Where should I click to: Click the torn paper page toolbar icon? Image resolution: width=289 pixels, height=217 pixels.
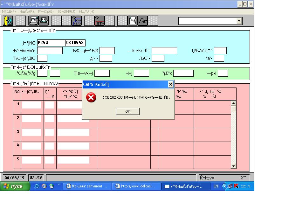click(133, 21)
